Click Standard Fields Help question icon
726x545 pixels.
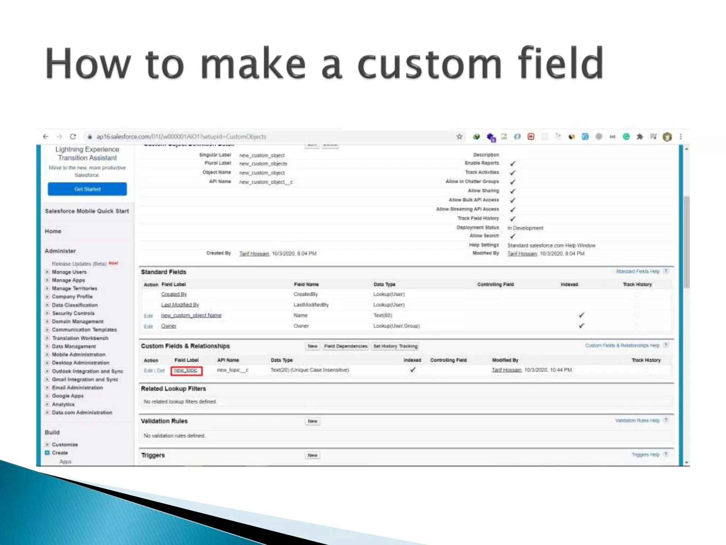pos(666,271)
